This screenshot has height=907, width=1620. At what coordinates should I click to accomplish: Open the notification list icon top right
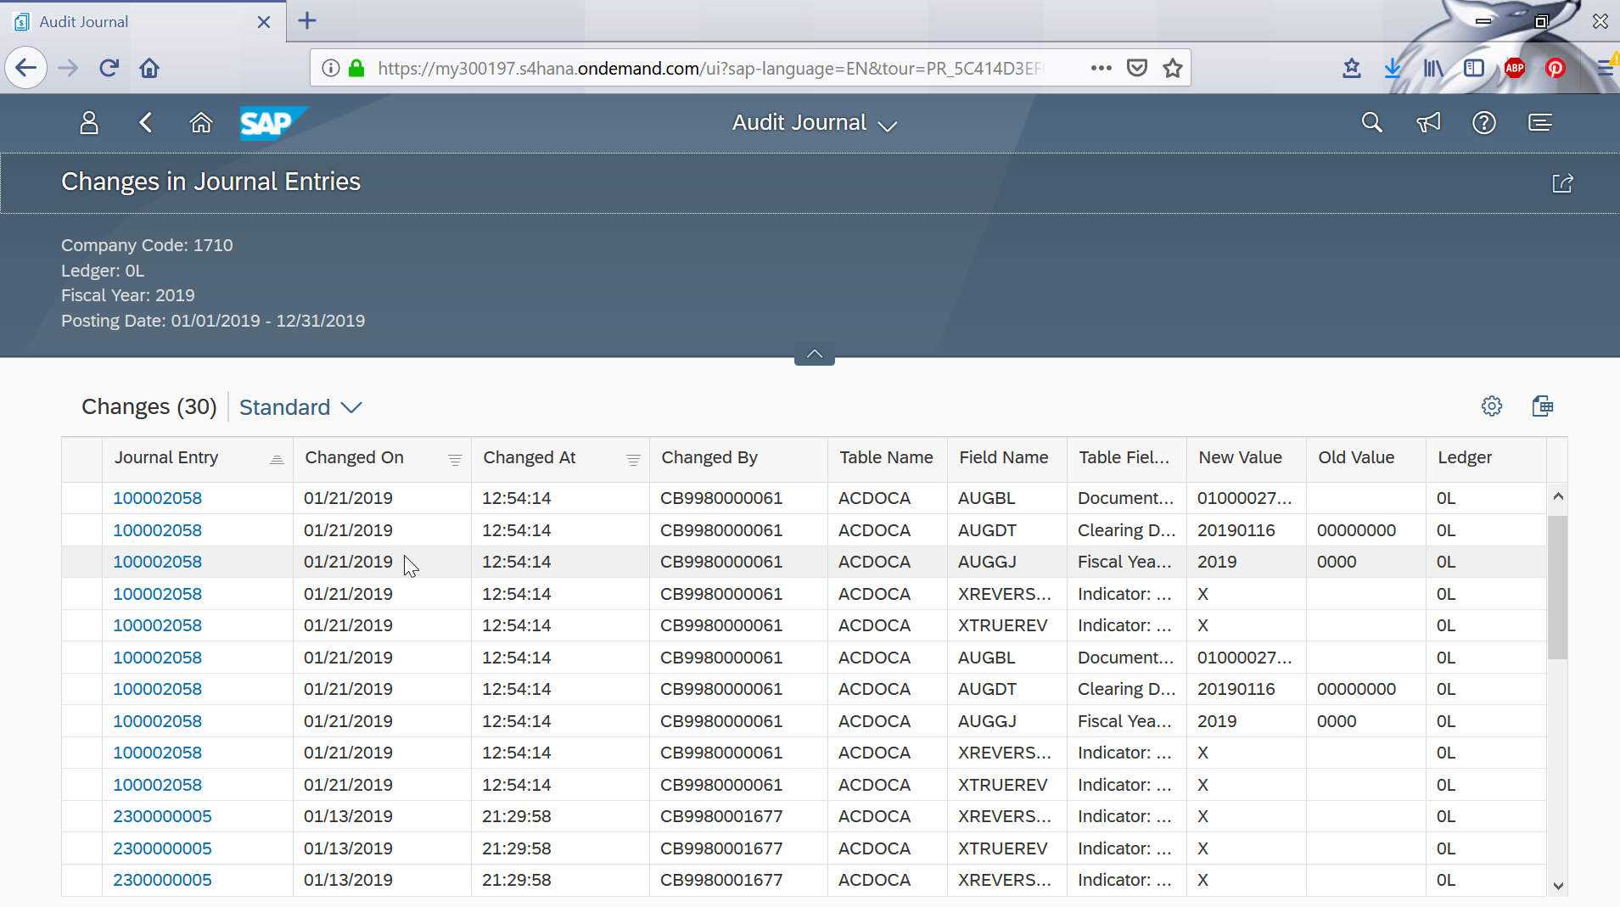tap(1540, 122)
